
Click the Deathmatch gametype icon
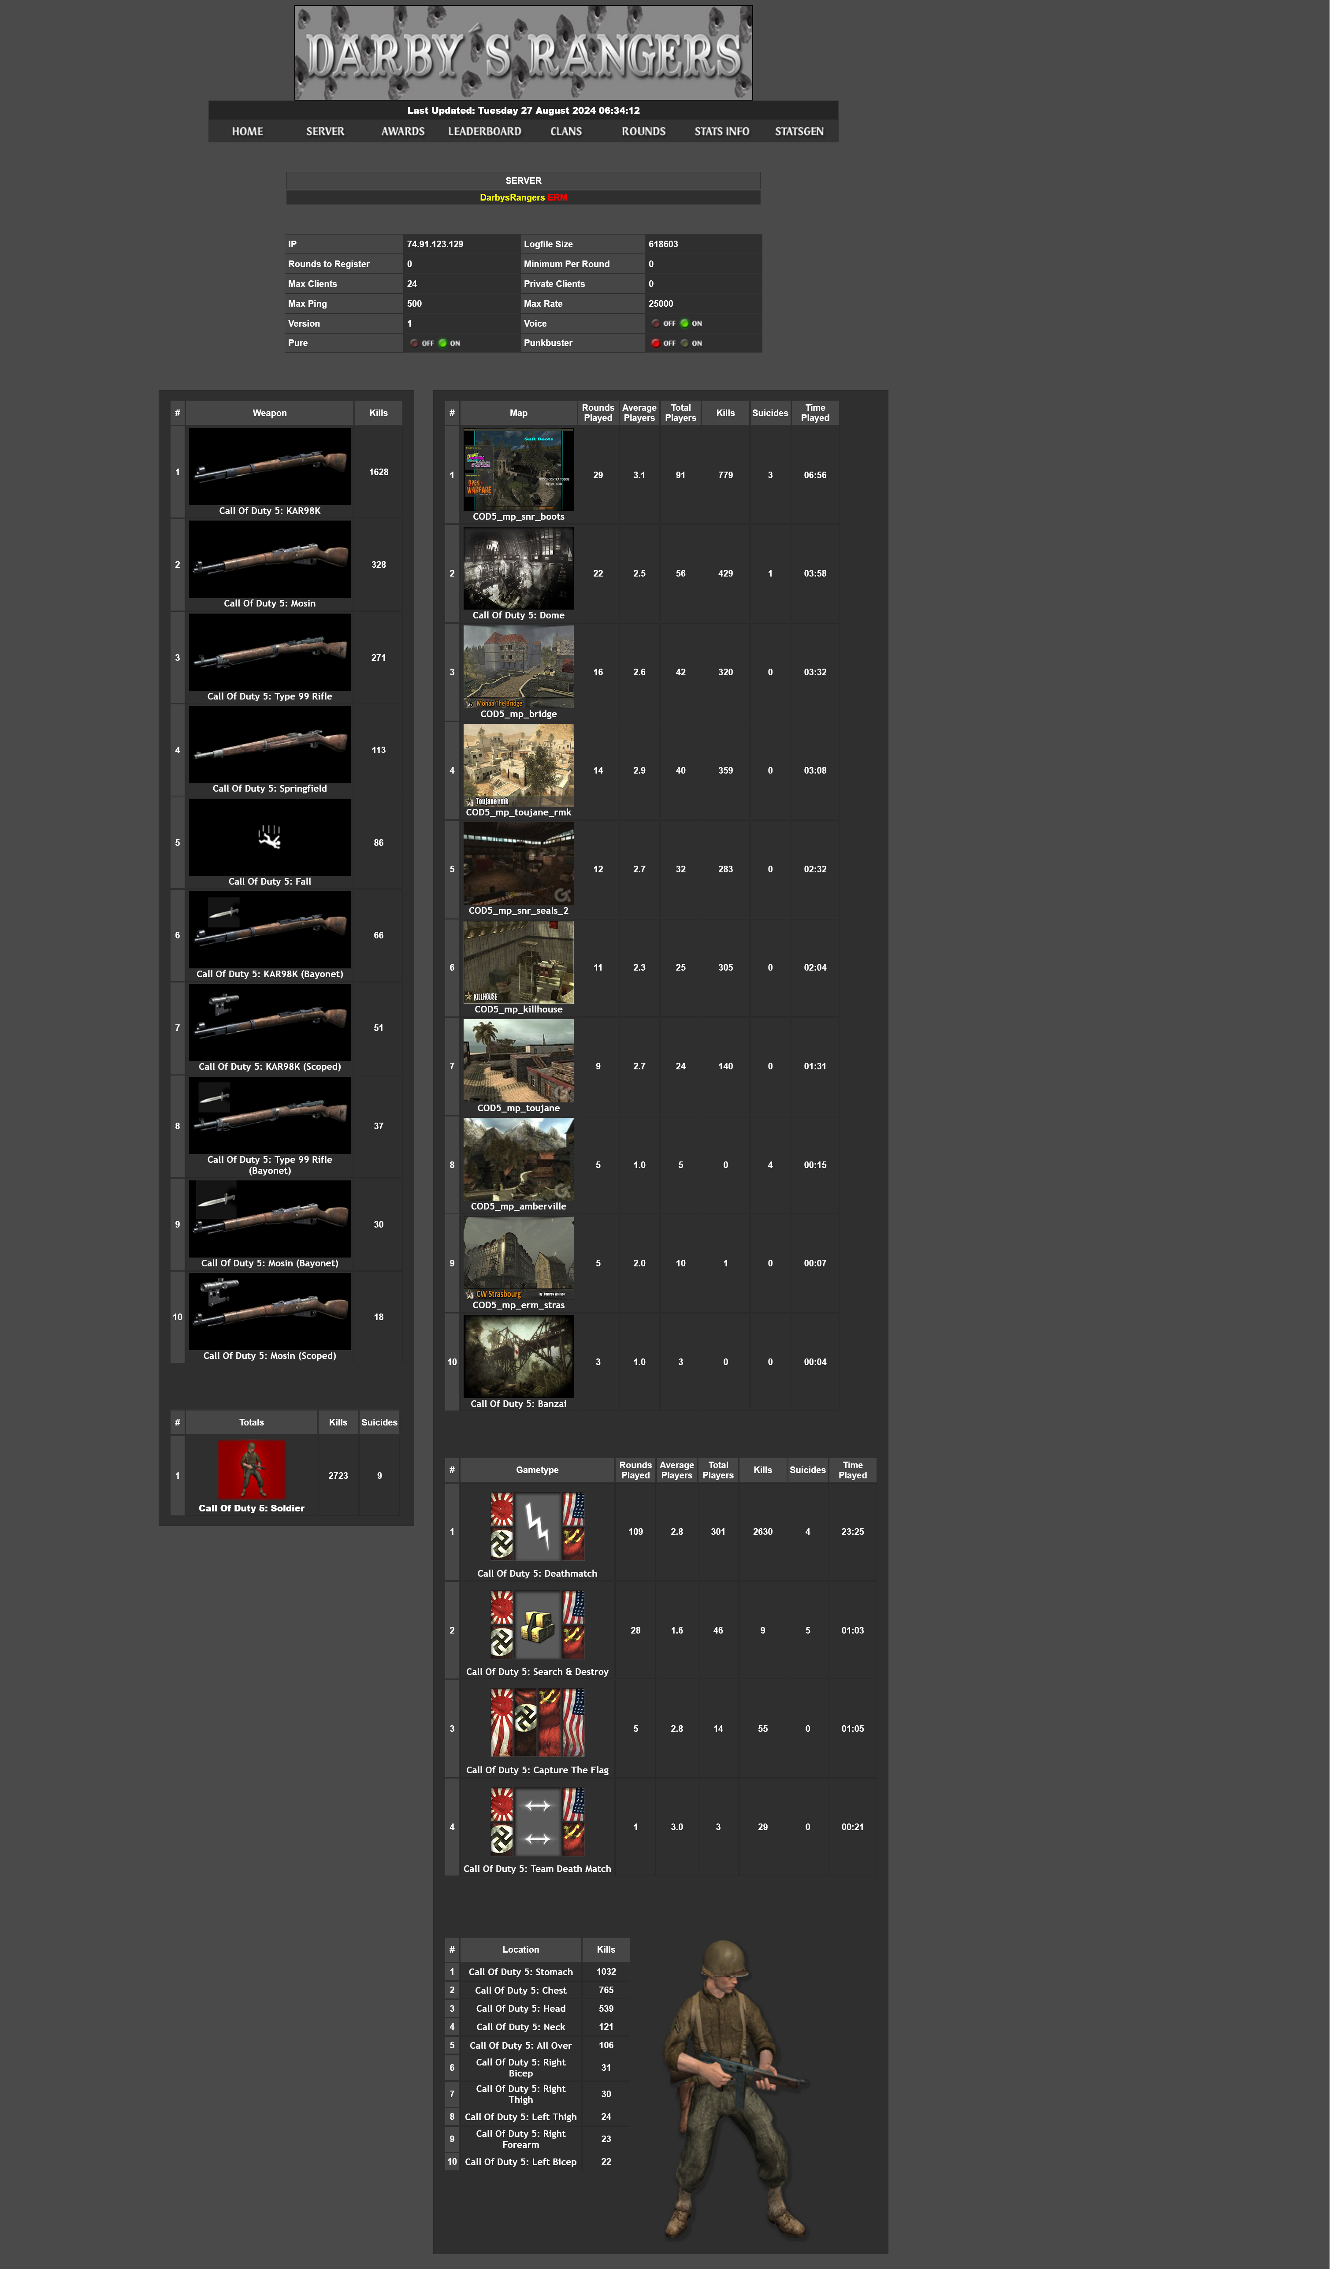point(538,1527)
